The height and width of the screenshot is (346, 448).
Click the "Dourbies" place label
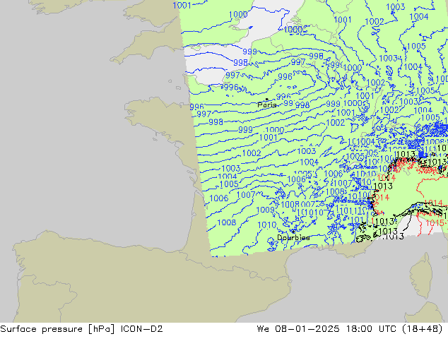click(x=293, y=237)
